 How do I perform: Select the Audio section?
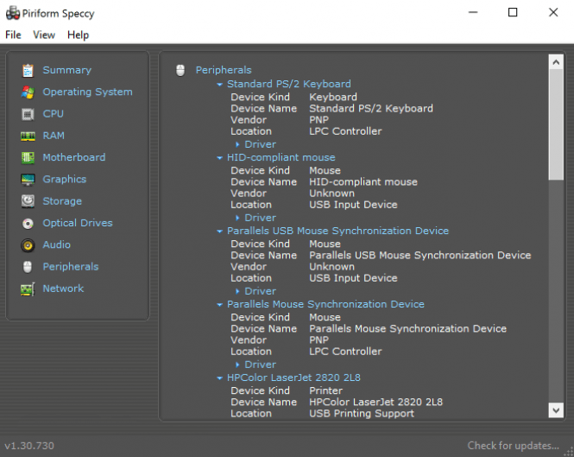pos(57,244)
